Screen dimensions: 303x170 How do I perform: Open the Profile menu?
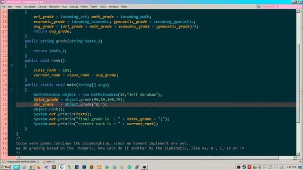84,7
